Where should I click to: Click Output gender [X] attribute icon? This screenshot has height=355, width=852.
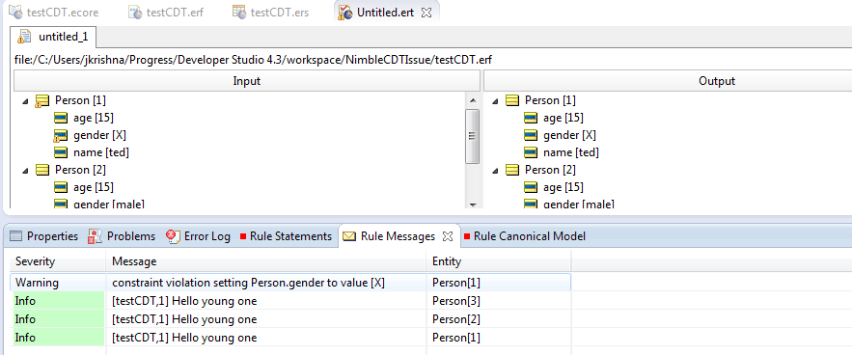click(x=531, y=135)
